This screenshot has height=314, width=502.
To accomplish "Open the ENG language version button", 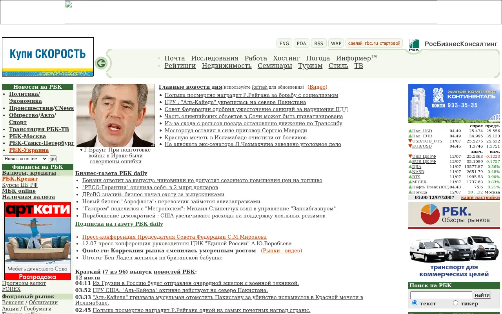I will (x=284, y=43).
